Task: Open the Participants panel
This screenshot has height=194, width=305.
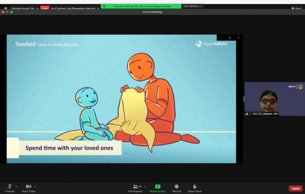Action: pyautogui.click(x=135, y=187)
